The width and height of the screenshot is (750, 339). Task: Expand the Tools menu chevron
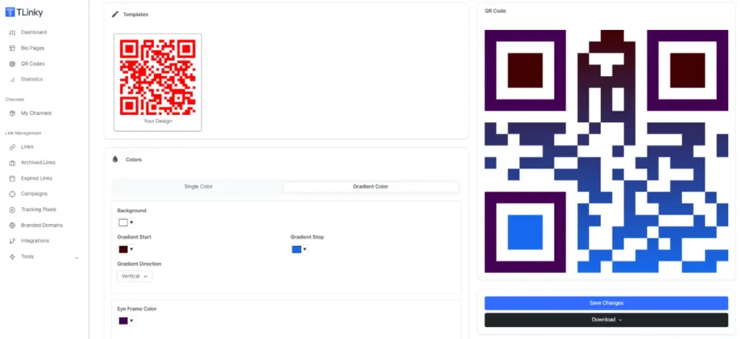[76, 258]
